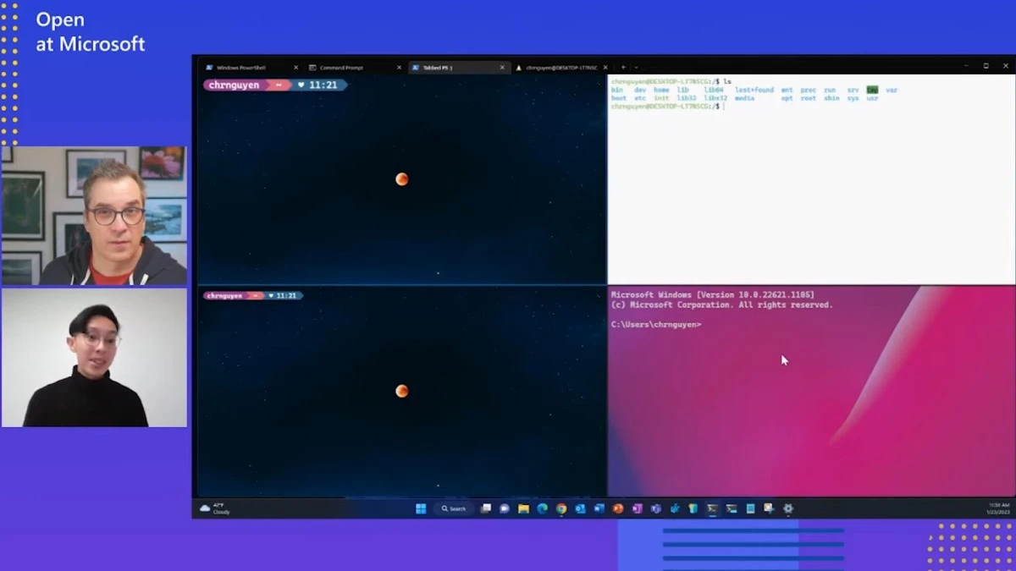This screenshot has height=571, width=1016.
Task: Click the PowerShell icon on the Windows PowerShell tab
Action: (209, 67)
